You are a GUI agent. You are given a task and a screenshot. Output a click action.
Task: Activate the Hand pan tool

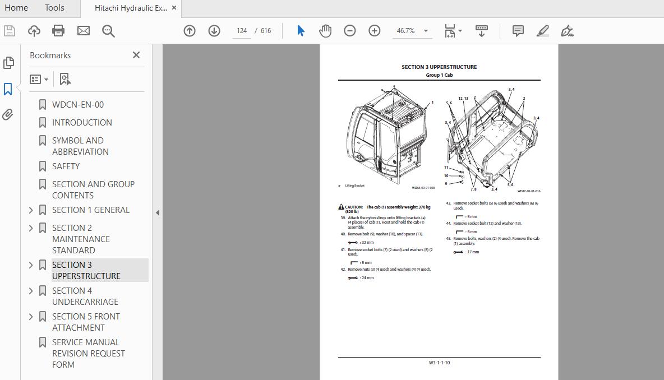pyautogui.click(x=325, y=31)
